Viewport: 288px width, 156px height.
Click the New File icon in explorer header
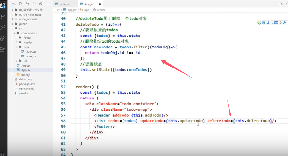click(21, 4)
